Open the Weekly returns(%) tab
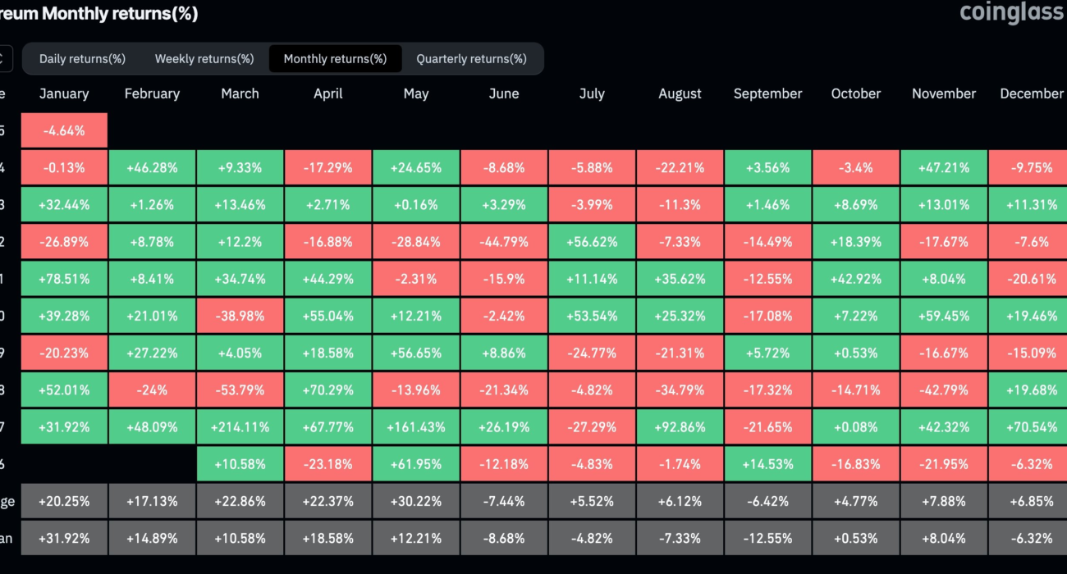The image size is (1067, 574). coord(204,59)
